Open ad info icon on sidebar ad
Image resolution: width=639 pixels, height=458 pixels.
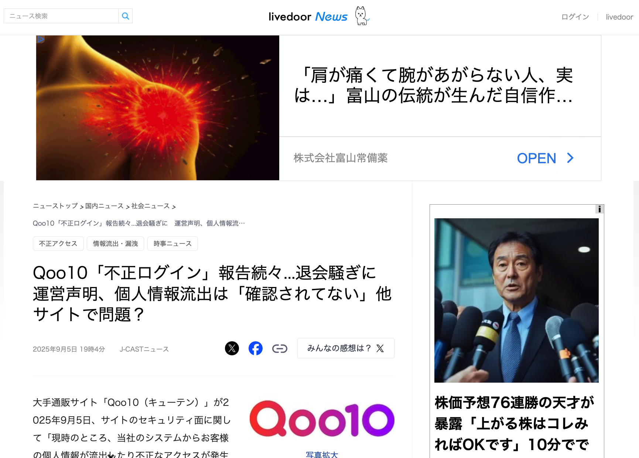pyautogui.click(x=599, y=209)
